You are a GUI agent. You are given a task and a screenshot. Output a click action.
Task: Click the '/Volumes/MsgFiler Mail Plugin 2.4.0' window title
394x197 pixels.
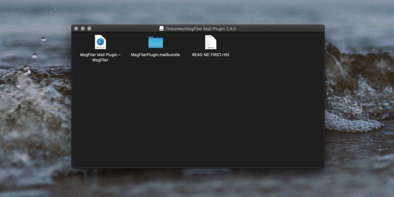(x=200, y=28)
